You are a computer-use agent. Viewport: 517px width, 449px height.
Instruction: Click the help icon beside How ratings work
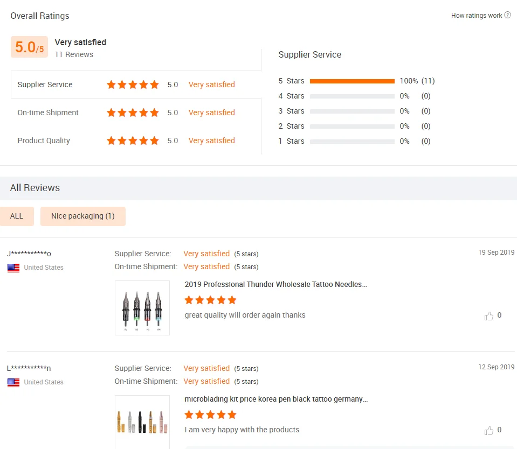pos(508,15)
